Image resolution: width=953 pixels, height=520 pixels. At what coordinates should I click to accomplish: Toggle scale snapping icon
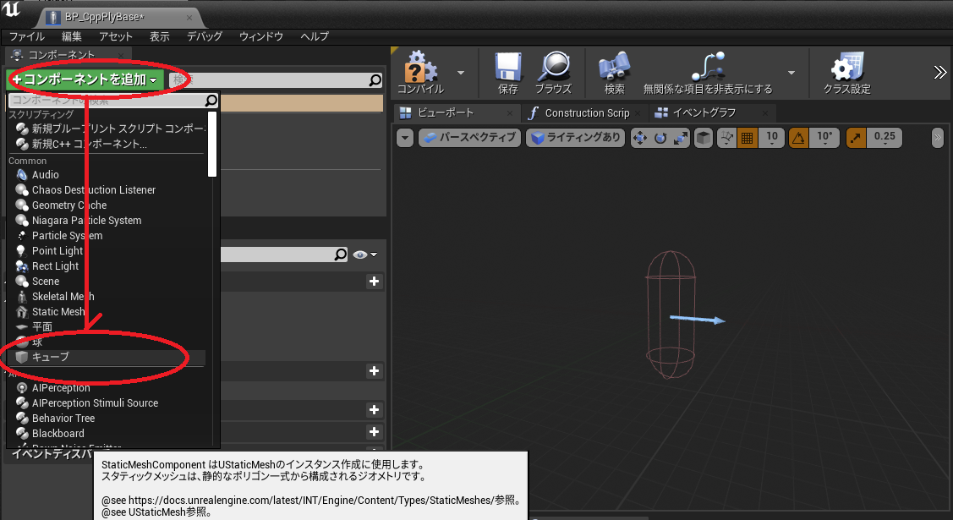(x=857, y=139)
